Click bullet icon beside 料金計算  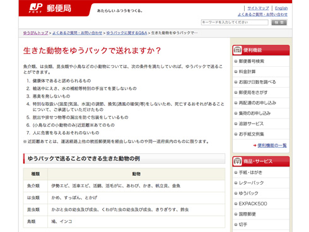click(x=236, y=72)
